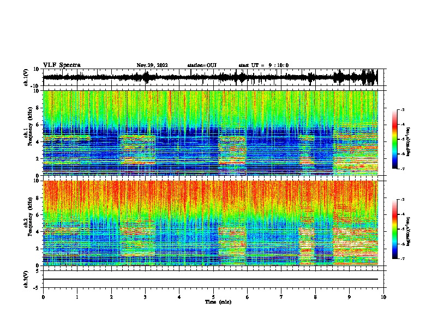Click time axis tick label "4"
Image resolution: width=432 pixels, height=333 pixels.
(x=179, y=297)
